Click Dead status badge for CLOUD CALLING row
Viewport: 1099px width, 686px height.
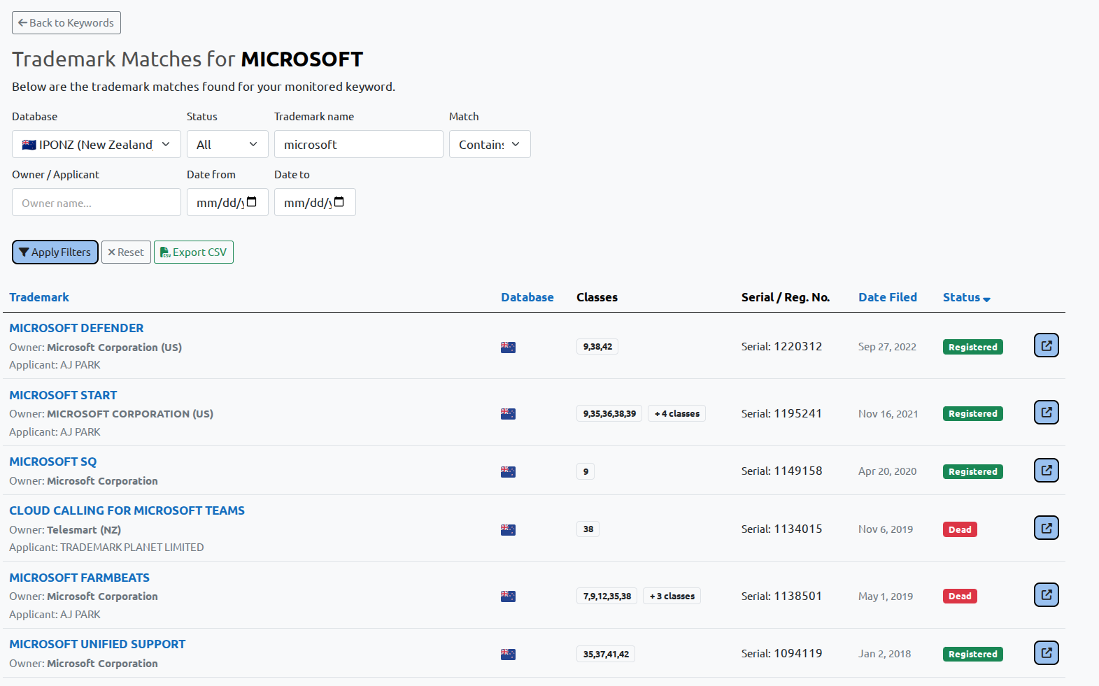960,529
